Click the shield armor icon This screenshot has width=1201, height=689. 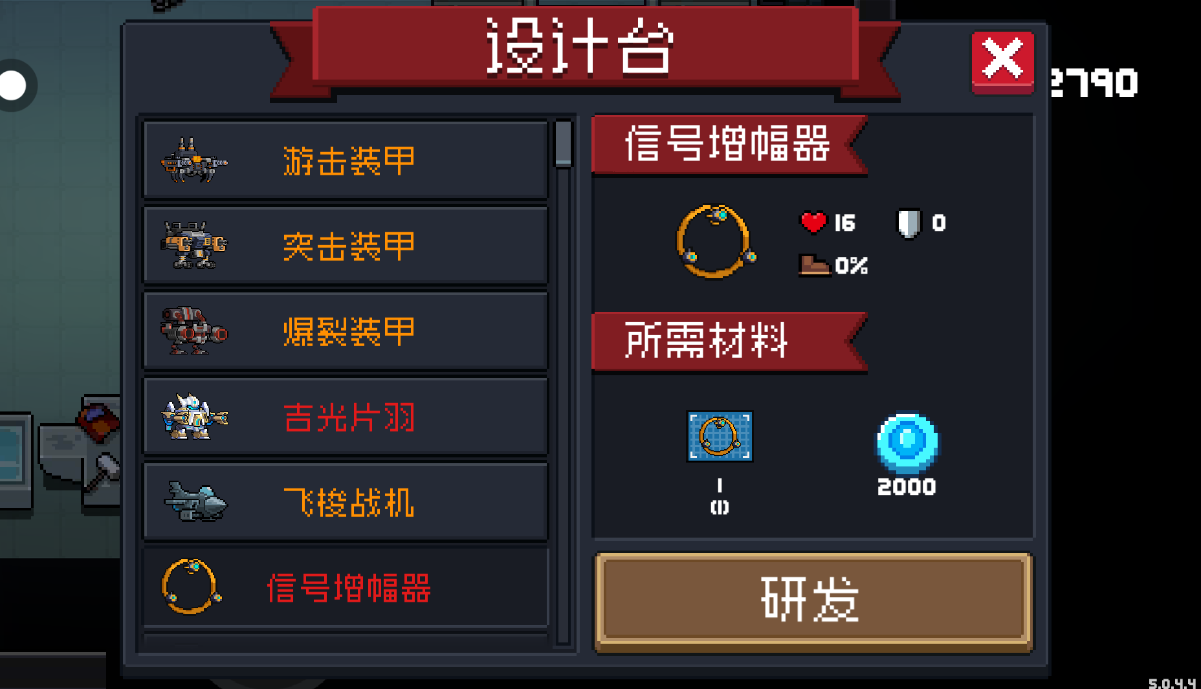(908, 223)
